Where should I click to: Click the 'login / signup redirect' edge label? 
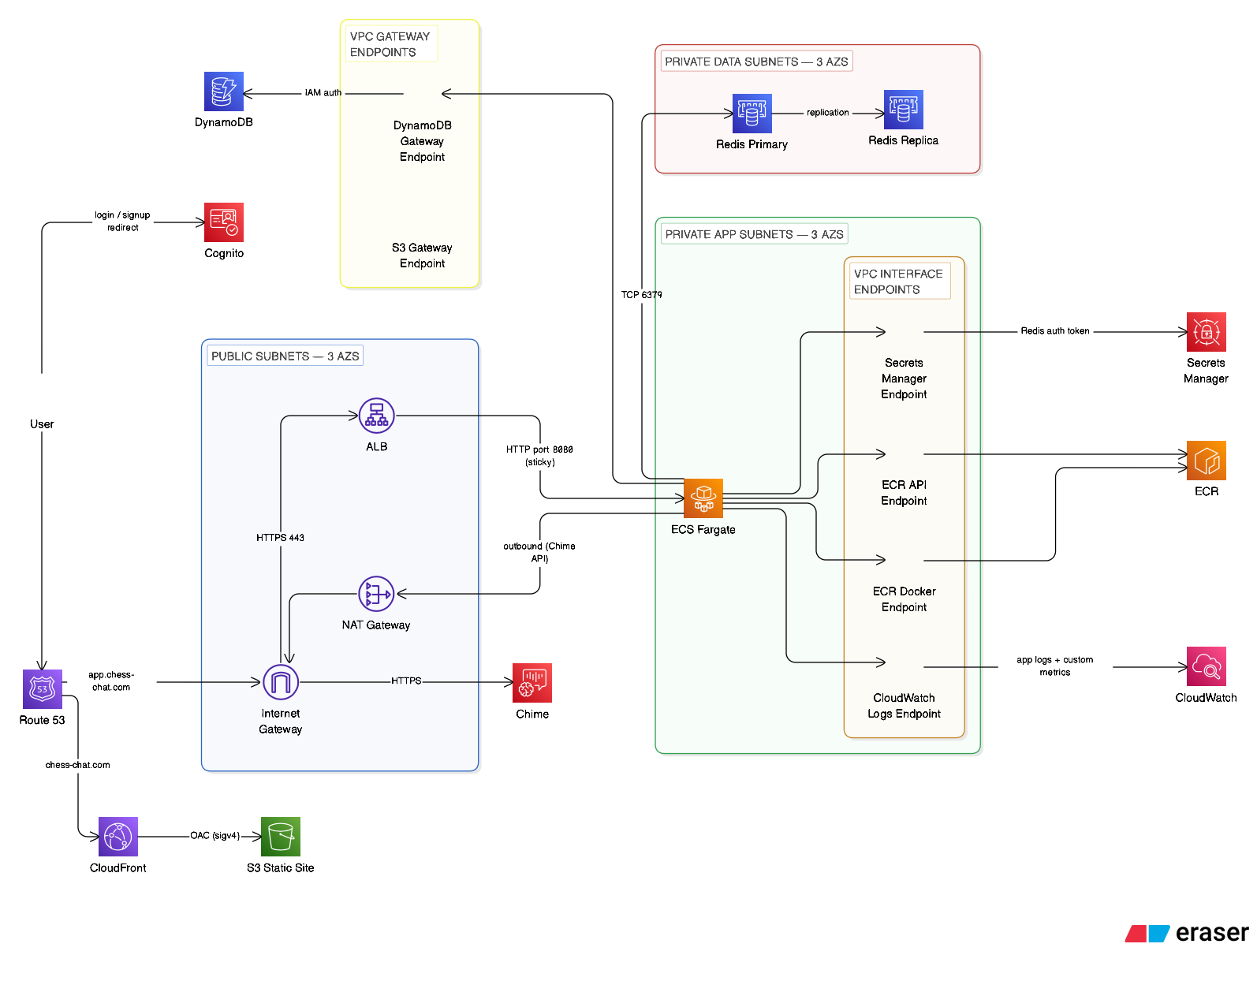(x=122, y=222)
